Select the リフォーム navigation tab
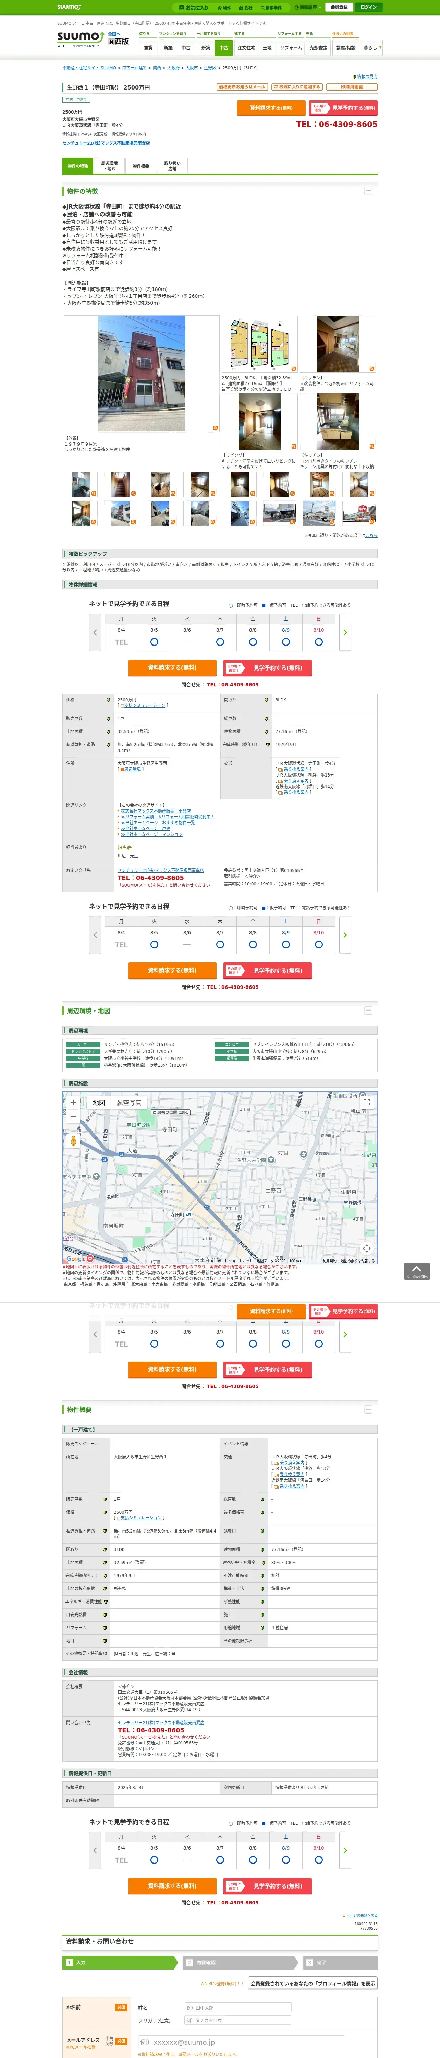440x2058 pixels. coord(291,48)
